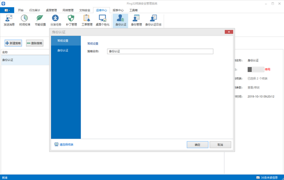The height and width of the screenshot is (180, 284).
Task: Select 身份认证 in the dialog sidebar
Action: point(66,50)
